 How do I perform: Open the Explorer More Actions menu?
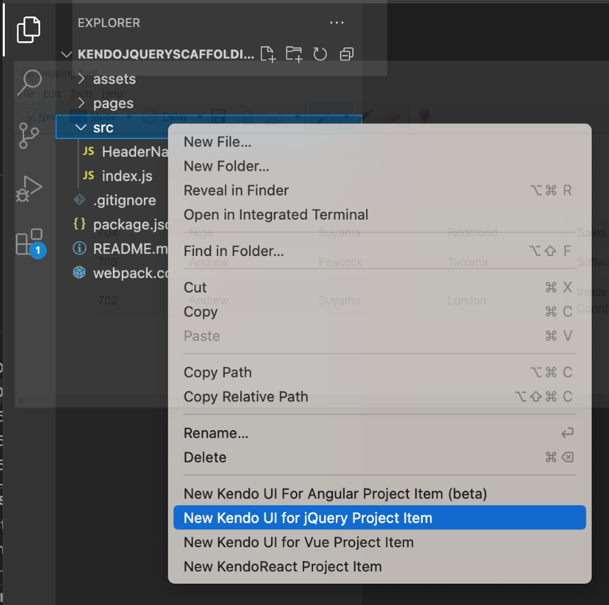pos(336,22)
